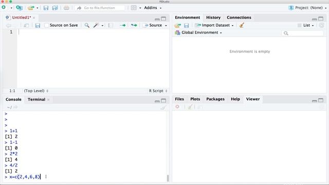
Task: Click the view current directory arrow icon
Action: 15,107
